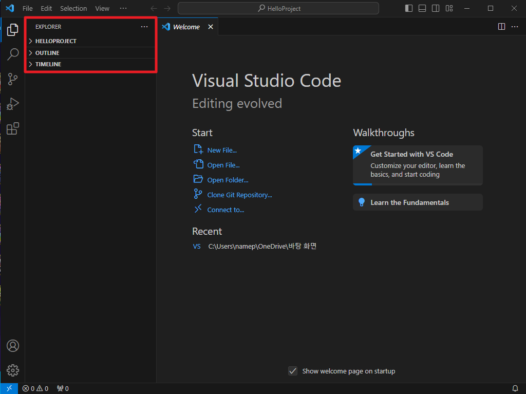Image resolution: width=526 pixels, height=394 pixels.
Task: Open the Selection menu
Action: coord(73,8)
